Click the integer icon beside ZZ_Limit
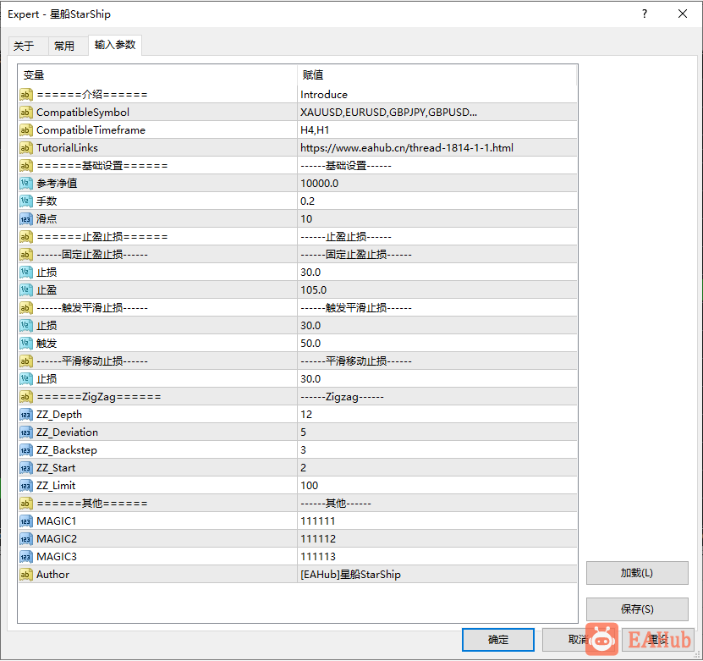Viewport: 703px width, 661px height. 26,486
